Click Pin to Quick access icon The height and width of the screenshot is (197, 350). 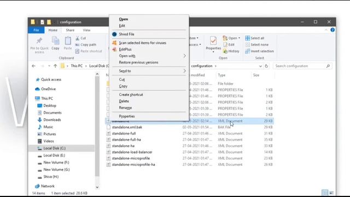pos(39,40)
